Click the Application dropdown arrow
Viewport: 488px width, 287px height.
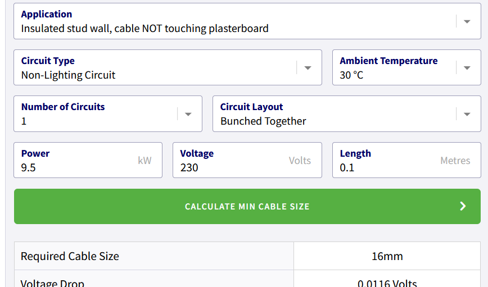[467, 21]
